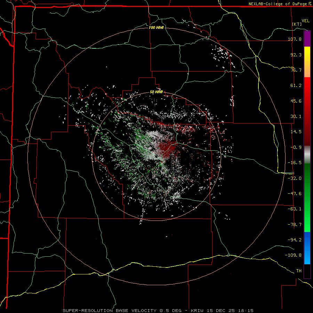Click the -78.7 value on velocity scale
This screenshot has width=313, height=313.
(x=295, y=225)
